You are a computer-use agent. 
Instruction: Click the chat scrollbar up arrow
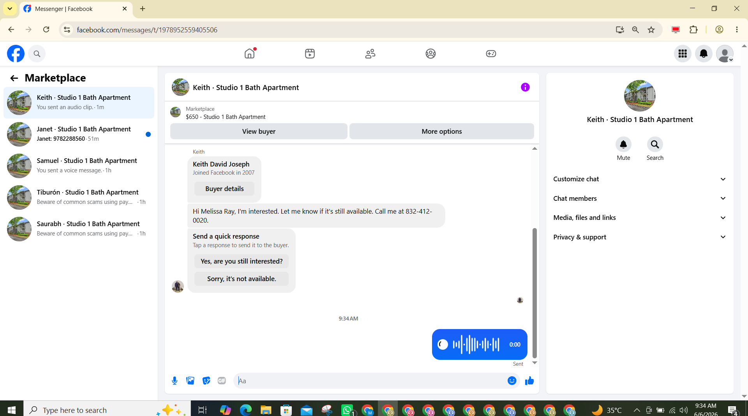coord(535,149)
